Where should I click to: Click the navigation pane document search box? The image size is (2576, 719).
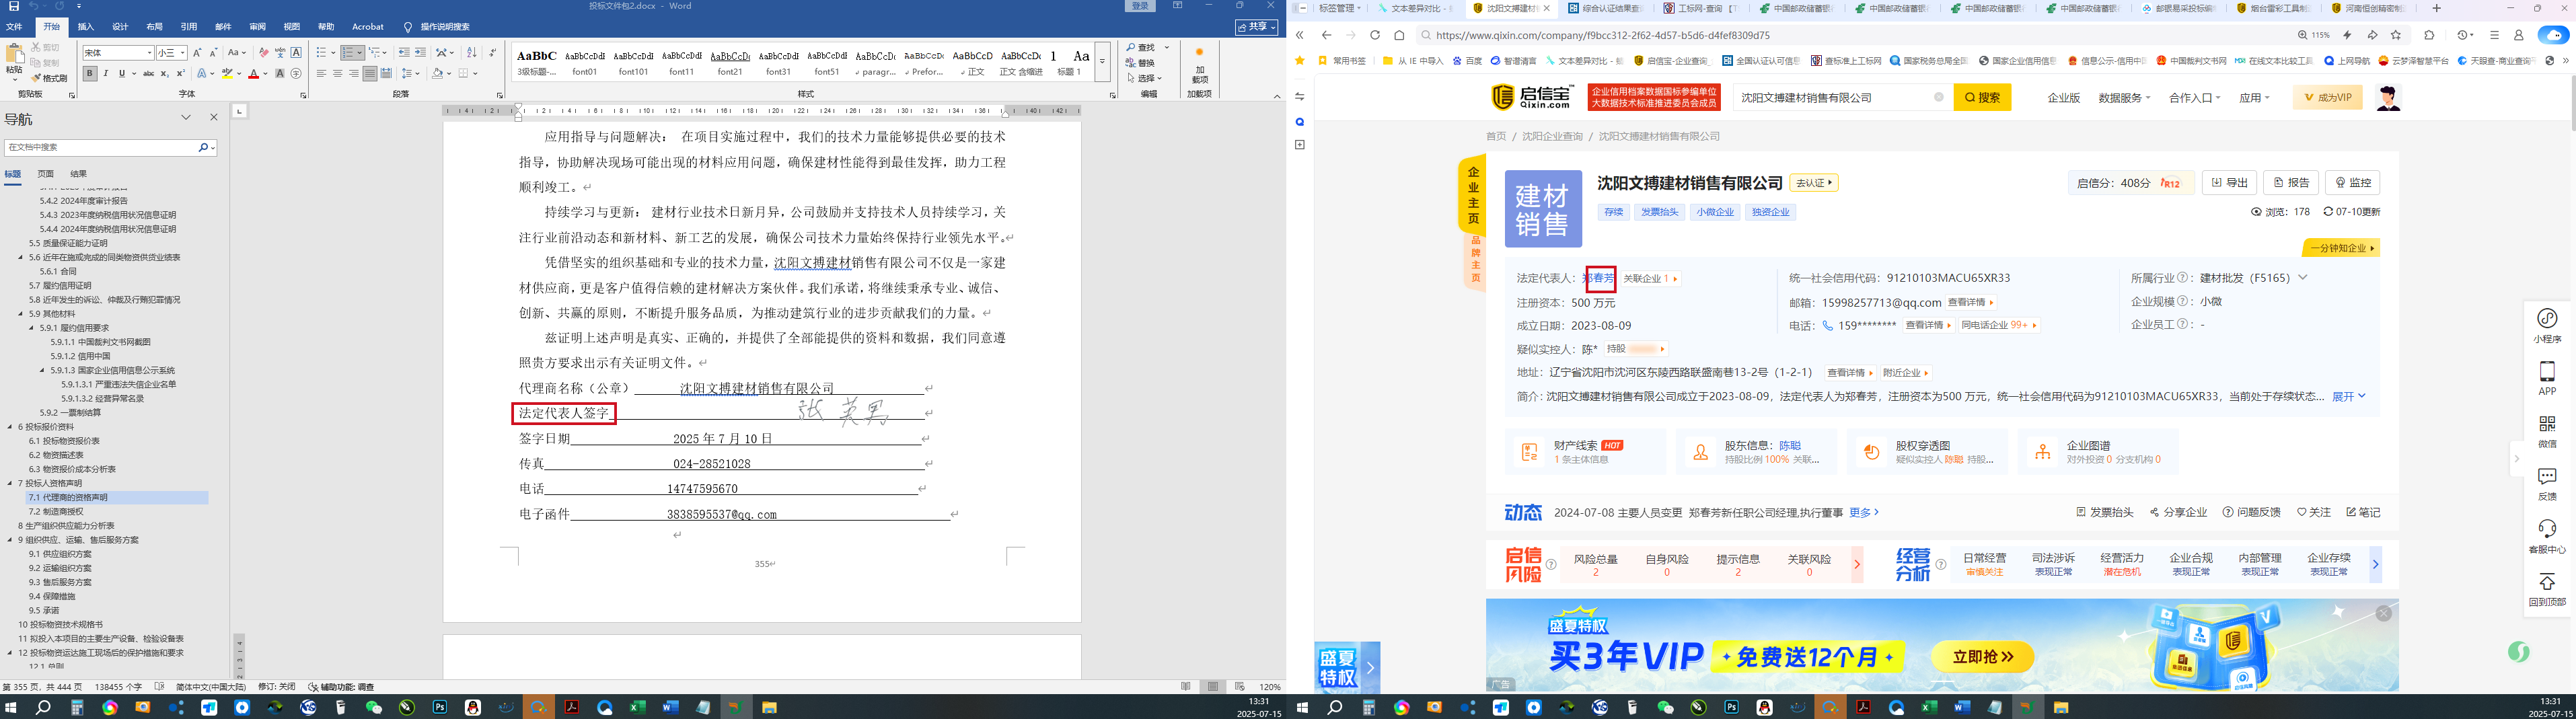click(x=100, y=147)
